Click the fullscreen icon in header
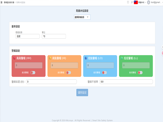This screenshot has height=122, width=163. [x=128, y=2]
